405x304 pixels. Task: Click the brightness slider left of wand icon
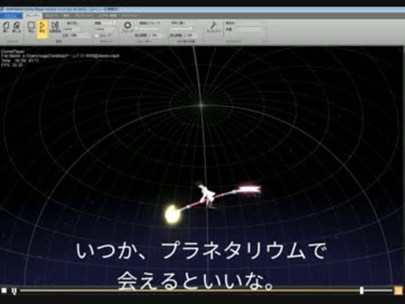[x=182, y=29]
